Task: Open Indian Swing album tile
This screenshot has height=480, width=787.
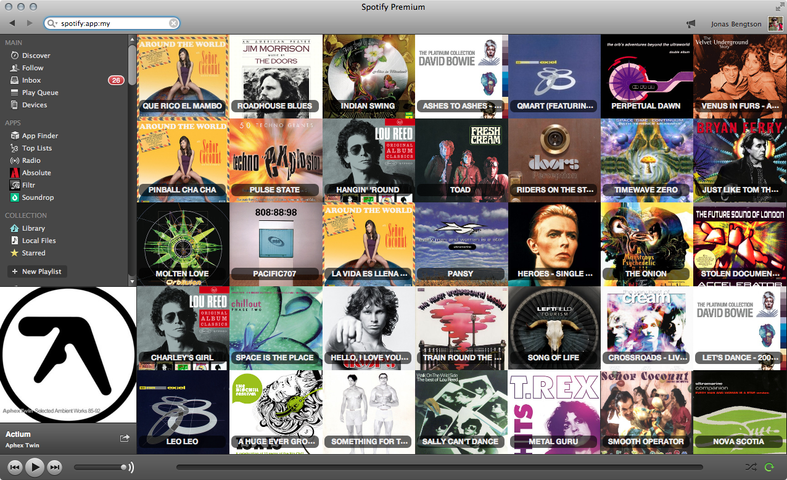Action: 368,76
